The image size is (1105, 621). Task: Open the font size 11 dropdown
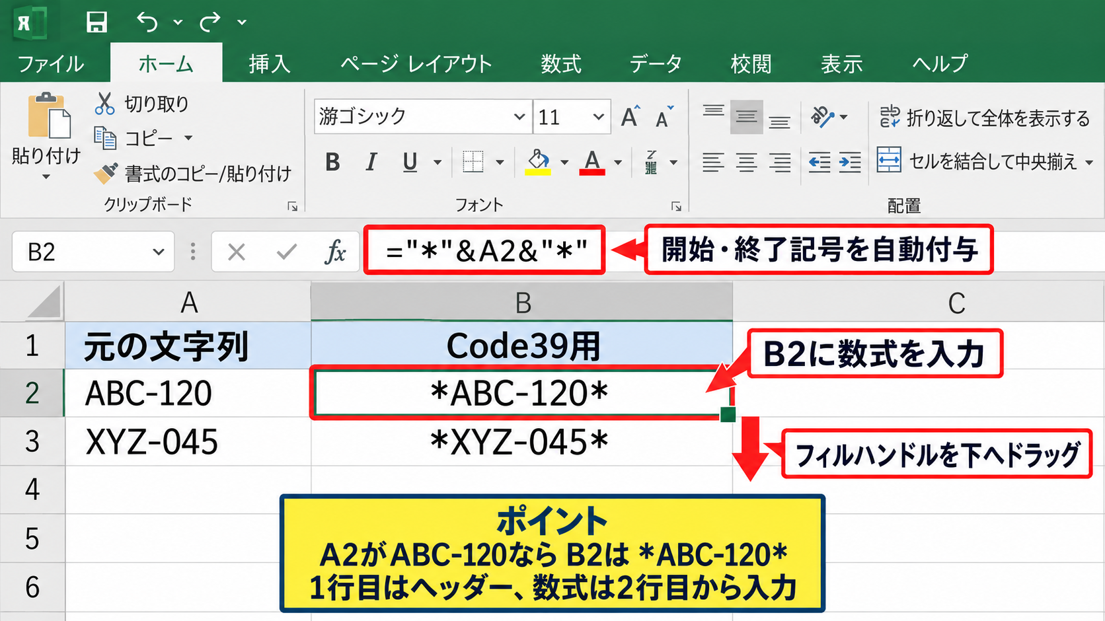click(x=598, y=117)
